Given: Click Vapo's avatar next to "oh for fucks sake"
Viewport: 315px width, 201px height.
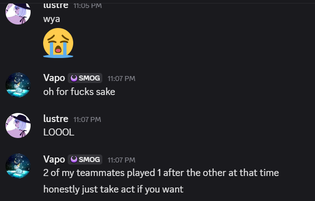Looking at the screenshot, I should tap(18, 85).
